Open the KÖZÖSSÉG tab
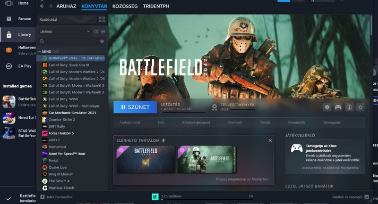378x204 pixels. [125, 6]
